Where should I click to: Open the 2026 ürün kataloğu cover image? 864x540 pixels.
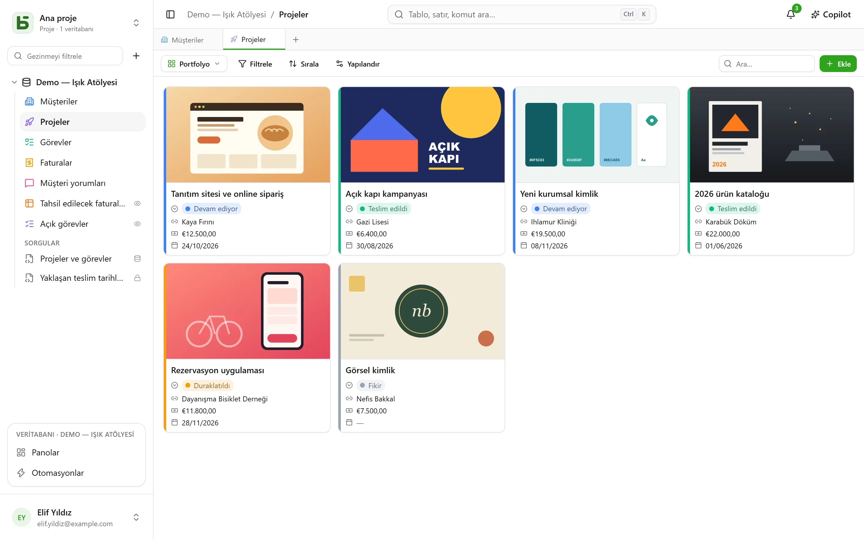point(772,135)
